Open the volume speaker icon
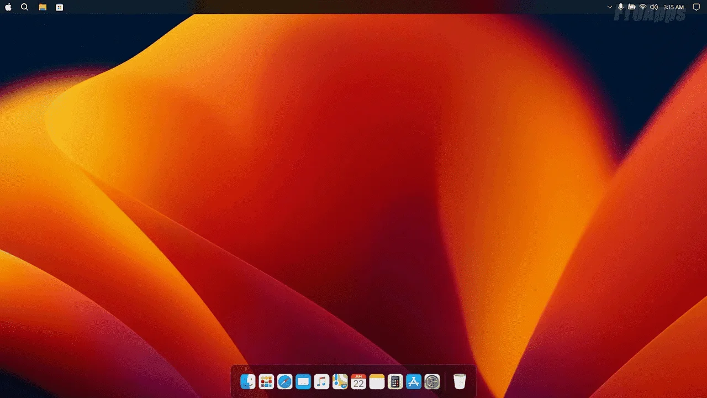The height and width of the screenshot is (398, 707). click(x=654, y=7)
